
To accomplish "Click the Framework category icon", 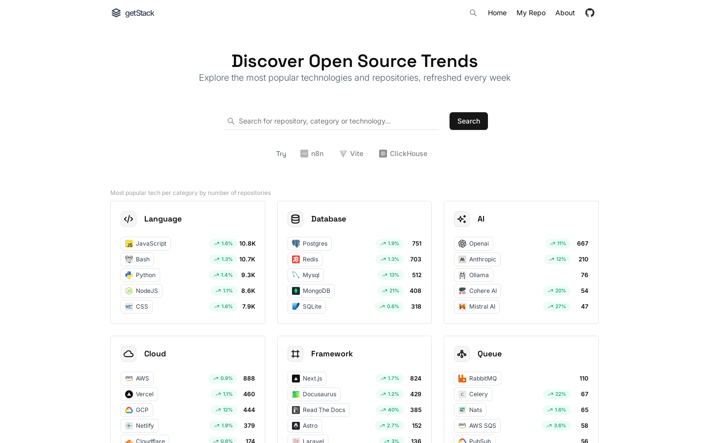I will 295,354.
